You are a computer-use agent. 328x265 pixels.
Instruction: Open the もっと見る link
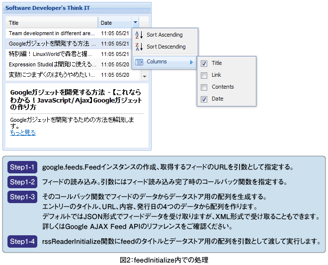pos(23,133)
